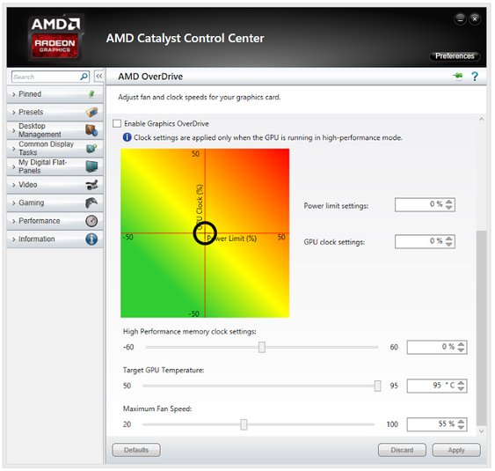
Task: Click the memory clock slider handle
Action: (262, 347)
